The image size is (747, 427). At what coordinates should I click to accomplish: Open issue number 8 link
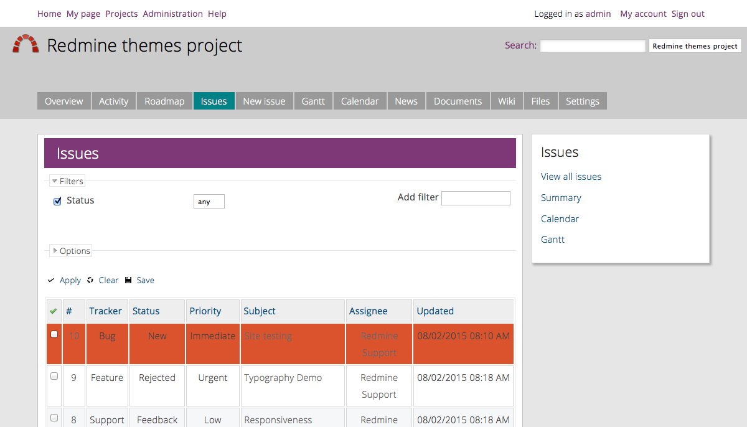click(73, 420)
